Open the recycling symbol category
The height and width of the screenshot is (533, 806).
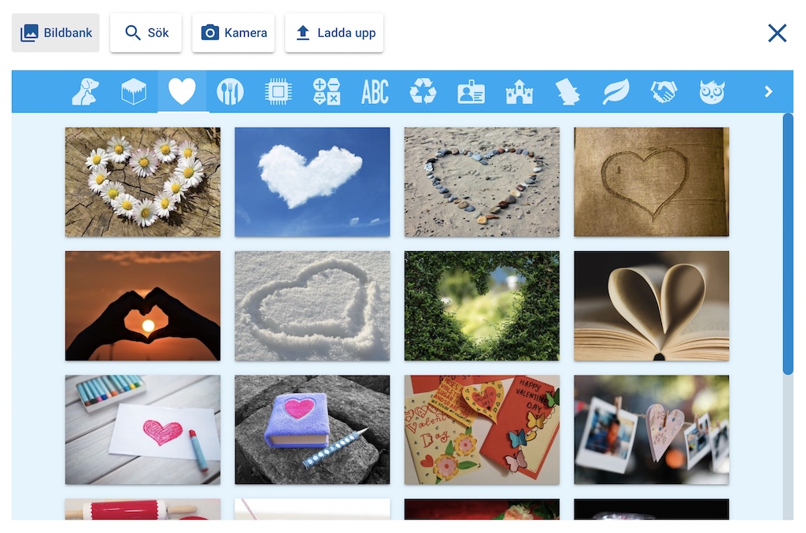pyautogui.click(x=423, y=91)
